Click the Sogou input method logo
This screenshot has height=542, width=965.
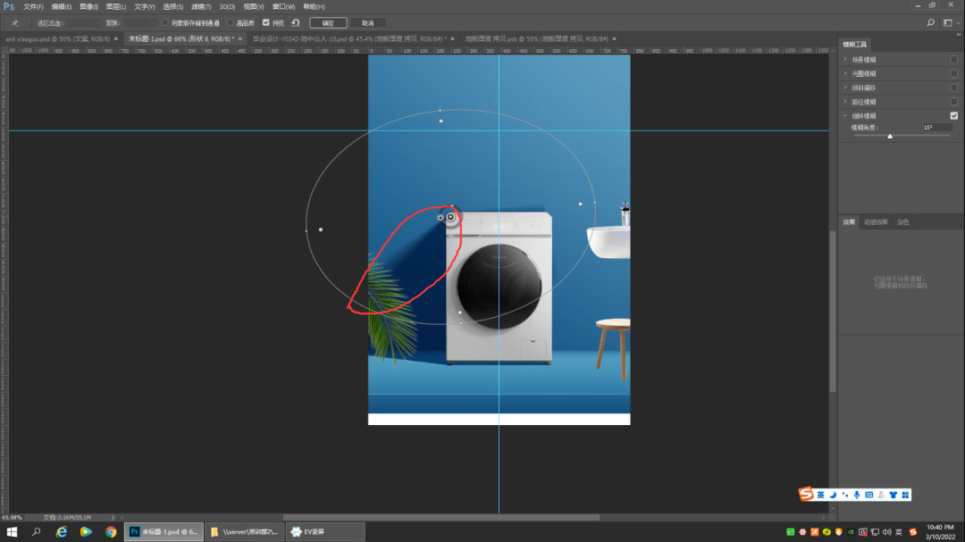click(x=807, y=495)
